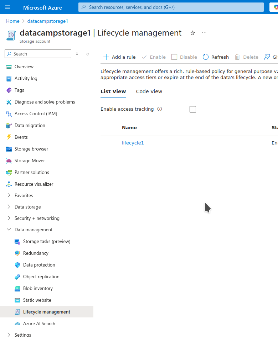Click the Data migration icon

click(x=9, y=126)
